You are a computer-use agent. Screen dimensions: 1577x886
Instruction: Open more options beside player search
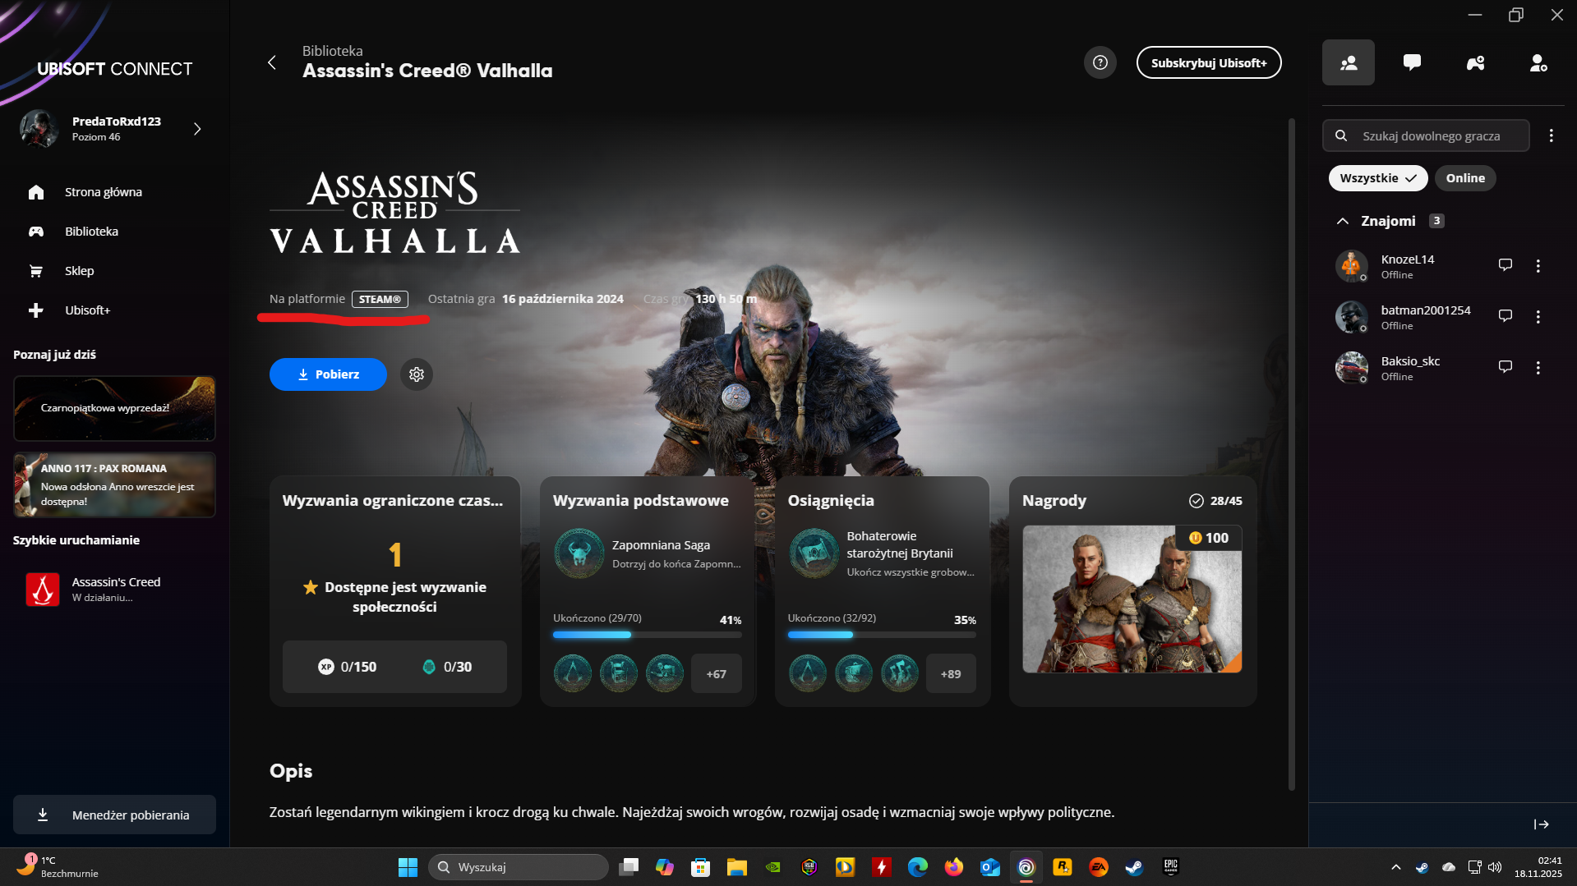coord(1551,135)
